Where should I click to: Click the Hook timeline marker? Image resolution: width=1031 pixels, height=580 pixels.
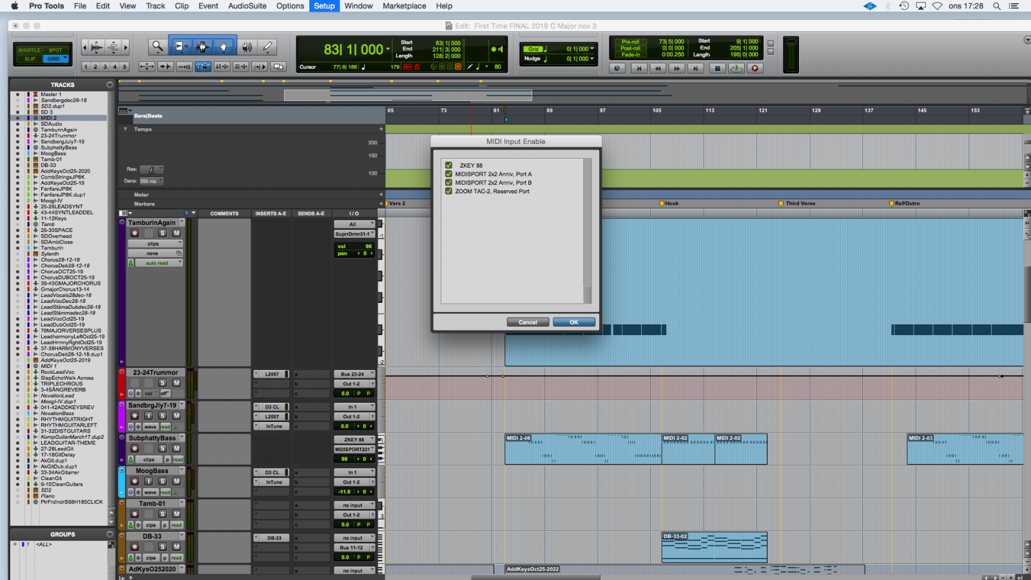point(671,204)
